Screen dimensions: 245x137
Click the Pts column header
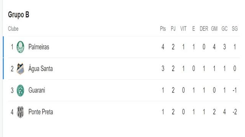pyautogui.click(x=163, y=29)
